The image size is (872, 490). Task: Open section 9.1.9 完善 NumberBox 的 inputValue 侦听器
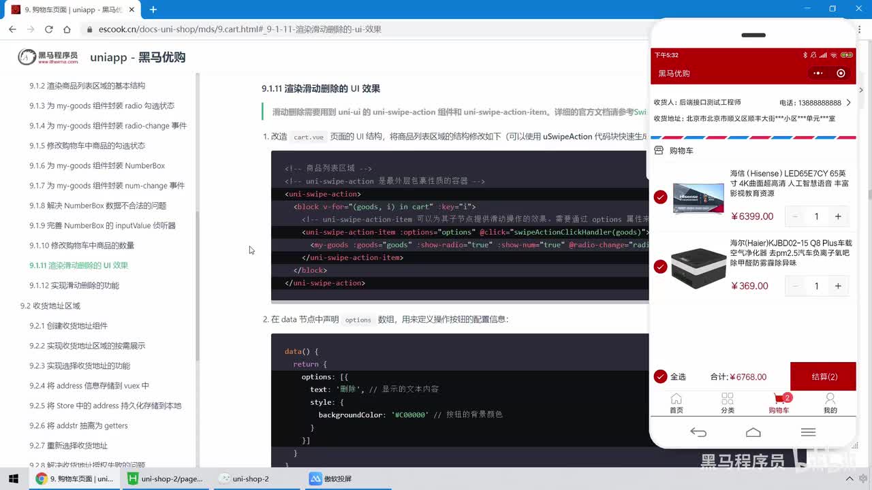pos(102,225)
